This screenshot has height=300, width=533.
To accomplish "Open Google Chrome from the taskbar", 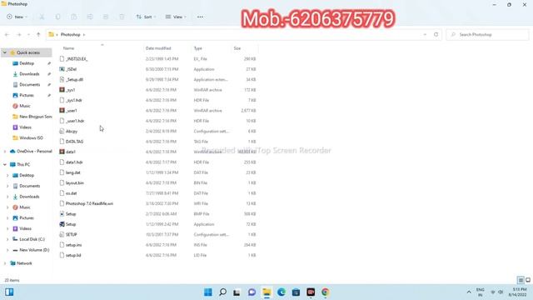I will click(326, 292).
